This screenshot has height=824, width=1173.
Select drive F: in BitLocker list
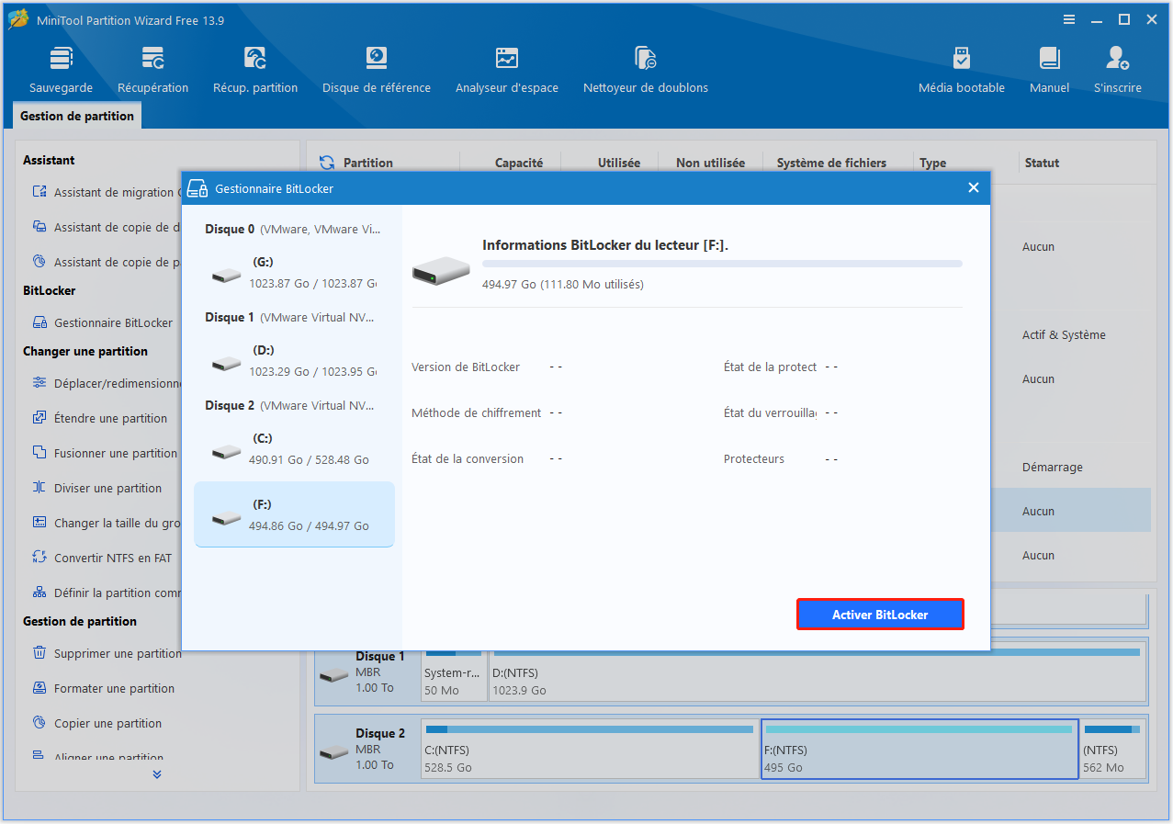pyautogui.click(x=294, y=514)
